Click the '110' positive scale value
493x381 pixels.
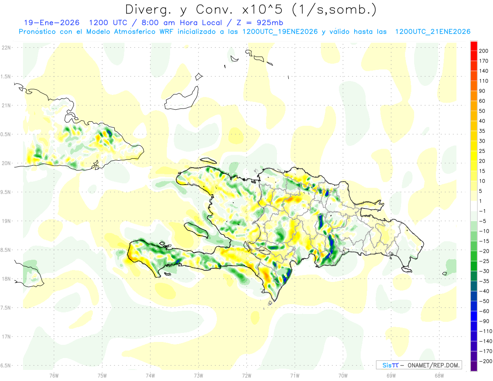coord(484,81)
